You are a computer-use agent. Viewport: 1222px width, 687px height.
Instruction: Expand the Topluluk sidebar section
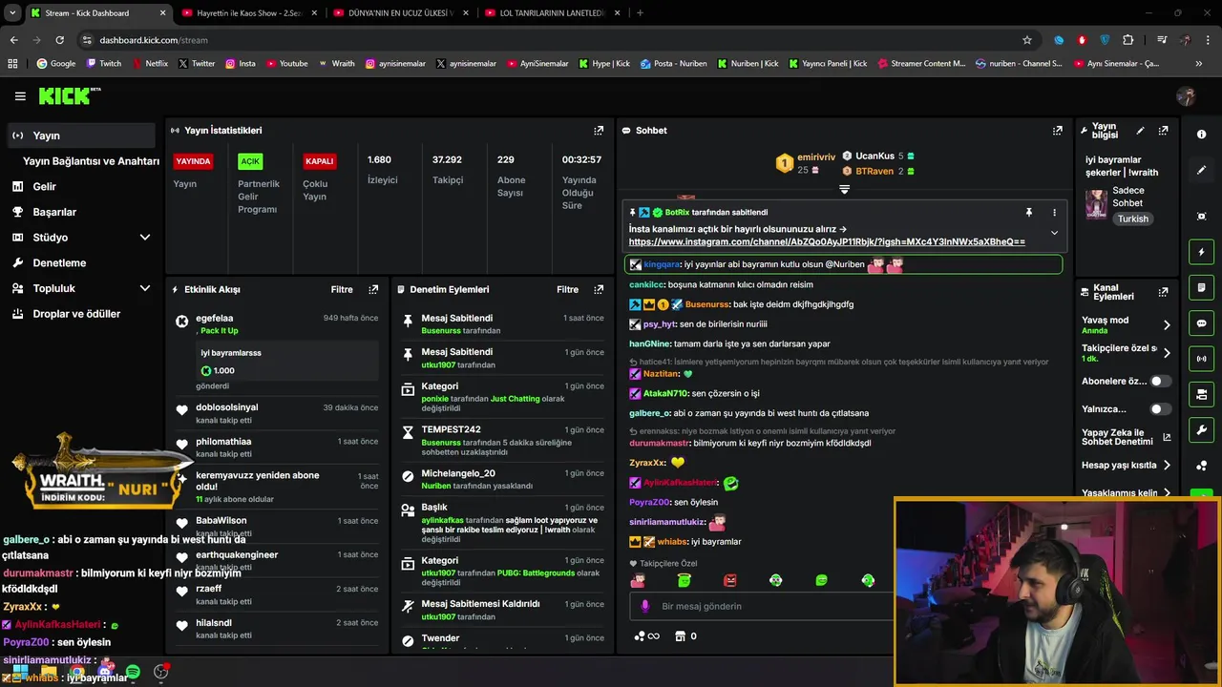[145, 288]
